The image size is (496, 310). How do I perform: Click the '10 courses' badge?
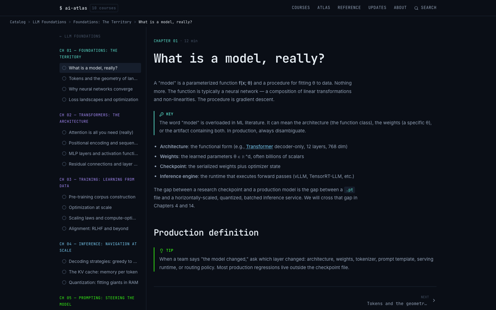pos(104,8)
